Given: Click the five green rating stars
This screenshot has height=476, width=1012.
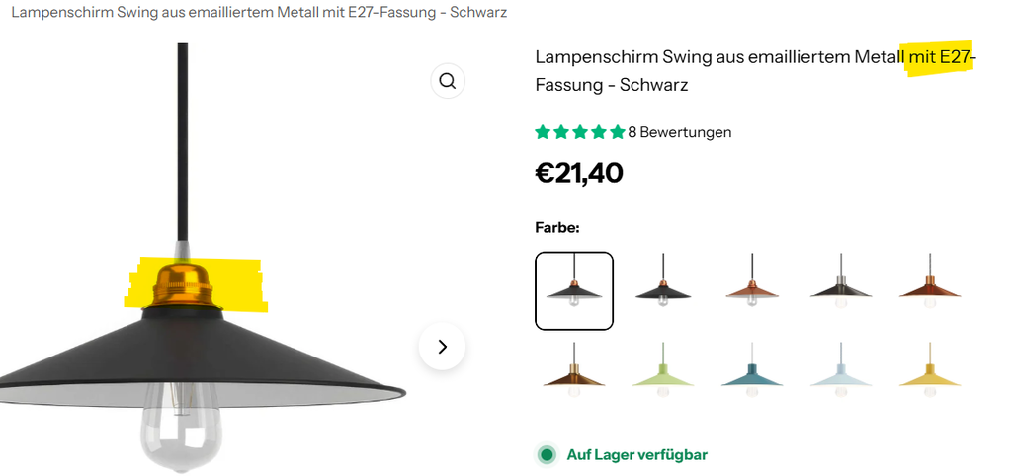Looking at the screenshot, I should click(579, 132).
